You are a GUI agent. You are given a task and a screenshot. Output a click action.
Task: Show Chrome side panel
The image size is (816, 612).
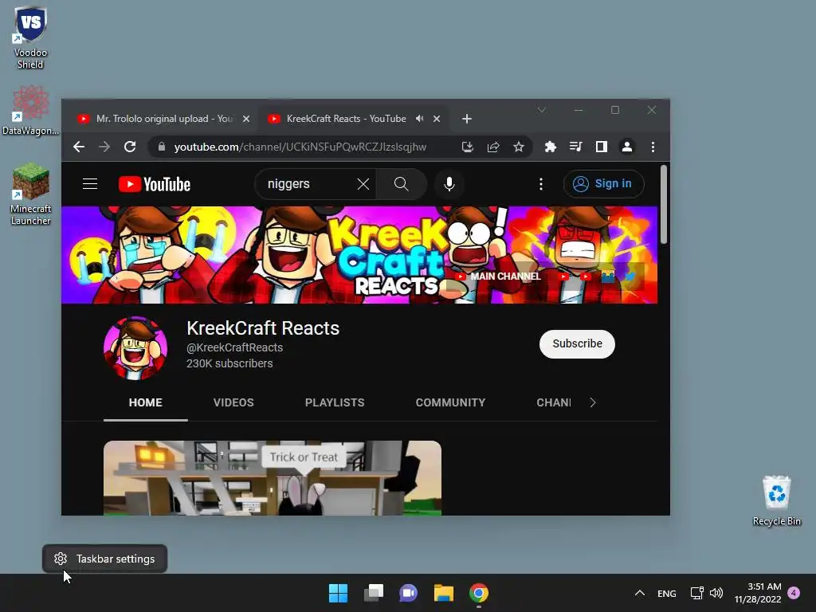tap(601, 147)
